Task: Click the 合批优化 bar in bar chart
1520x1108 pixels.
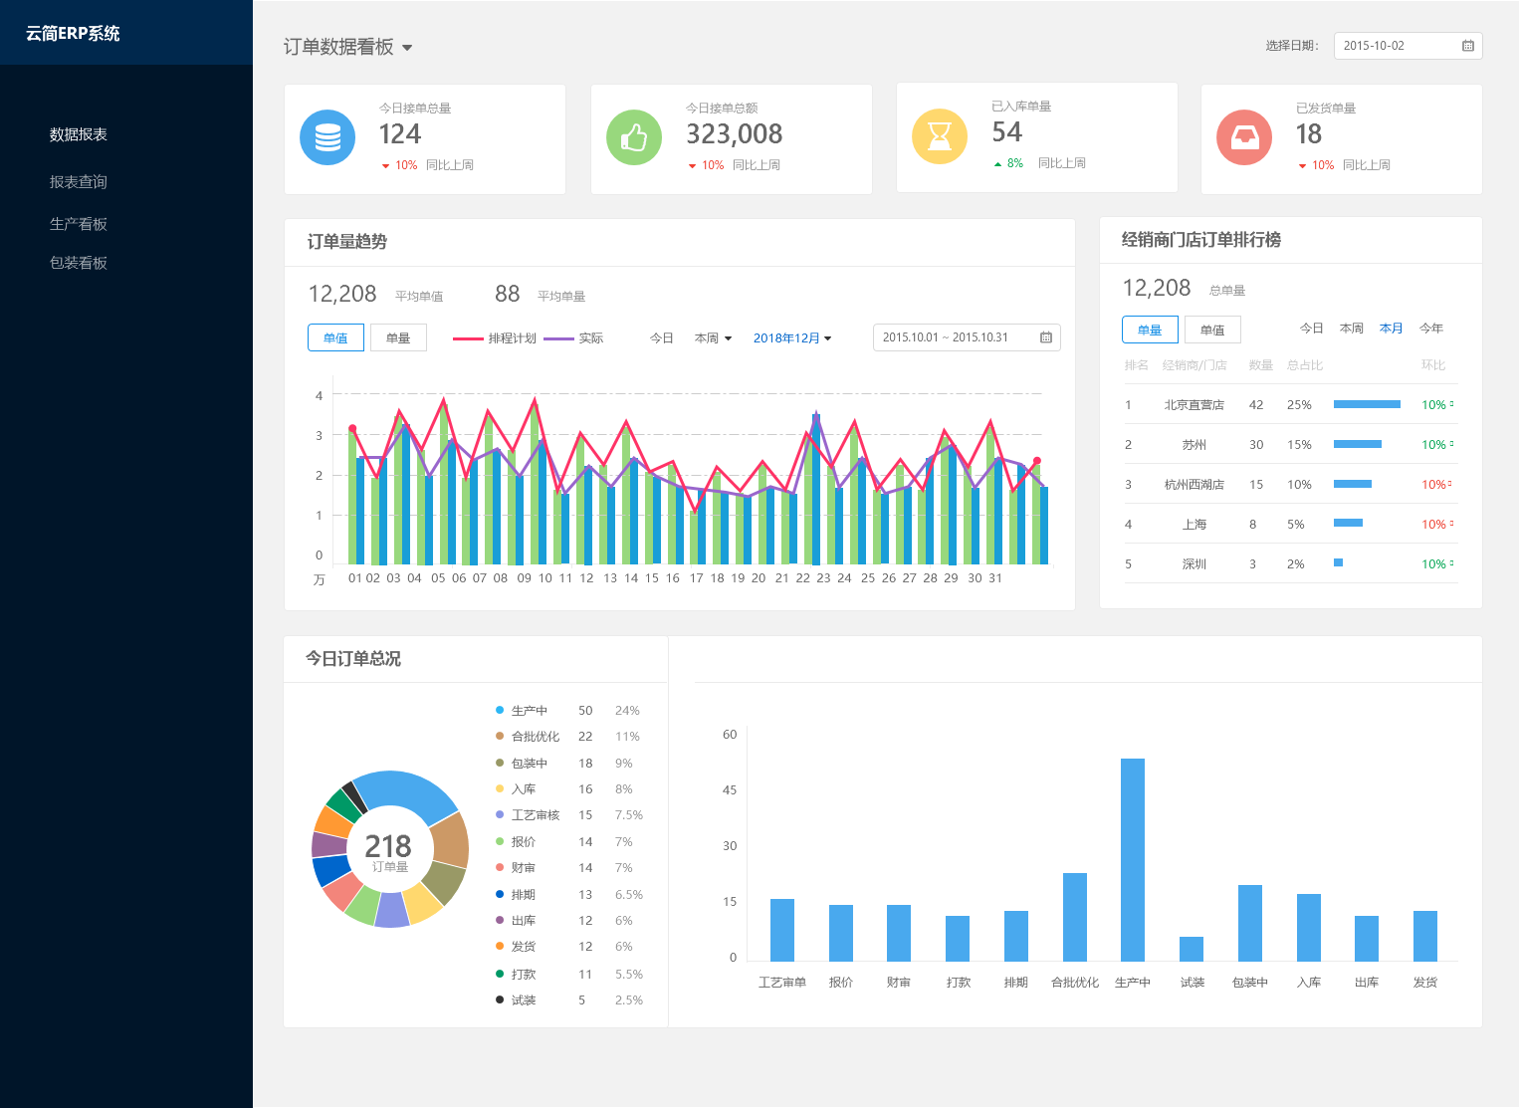Action: click(x=1075, y=917)
